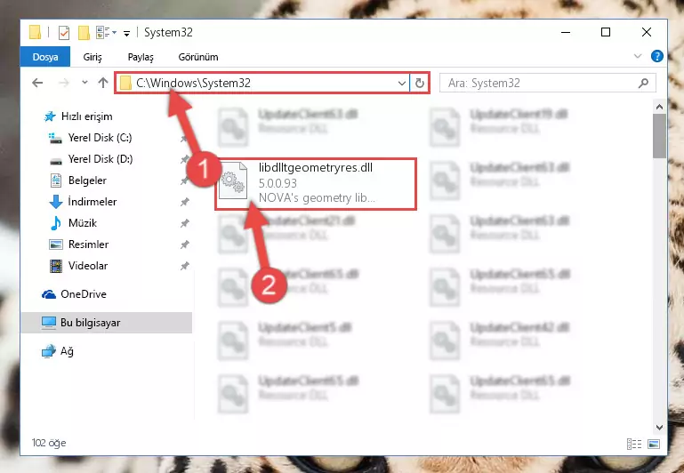684x473 pixels.
Task: Minimize the System32 window
Action: (566, 32)
